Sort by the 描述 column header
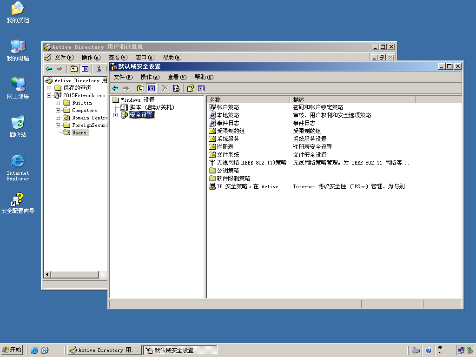 point(353,99)
